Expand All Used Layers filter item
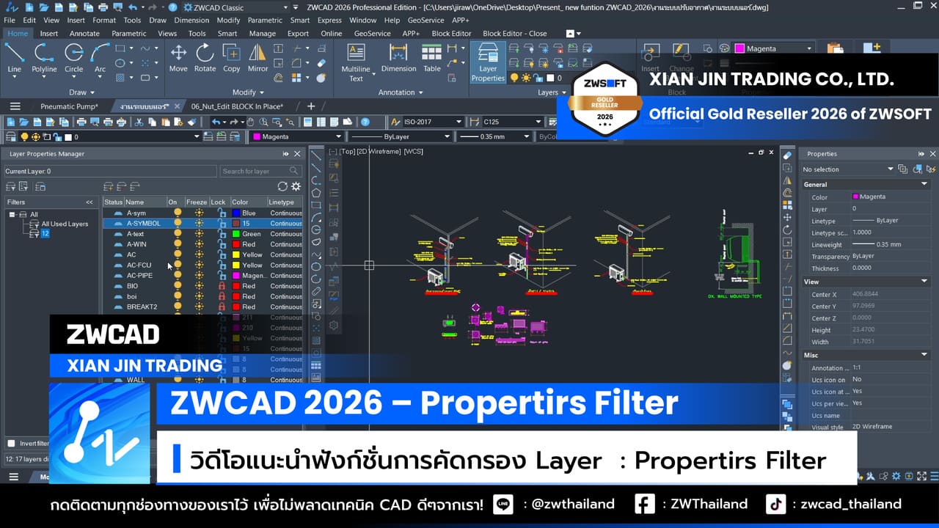Screen dimensions: 939x528 click(x=65, y=224)
